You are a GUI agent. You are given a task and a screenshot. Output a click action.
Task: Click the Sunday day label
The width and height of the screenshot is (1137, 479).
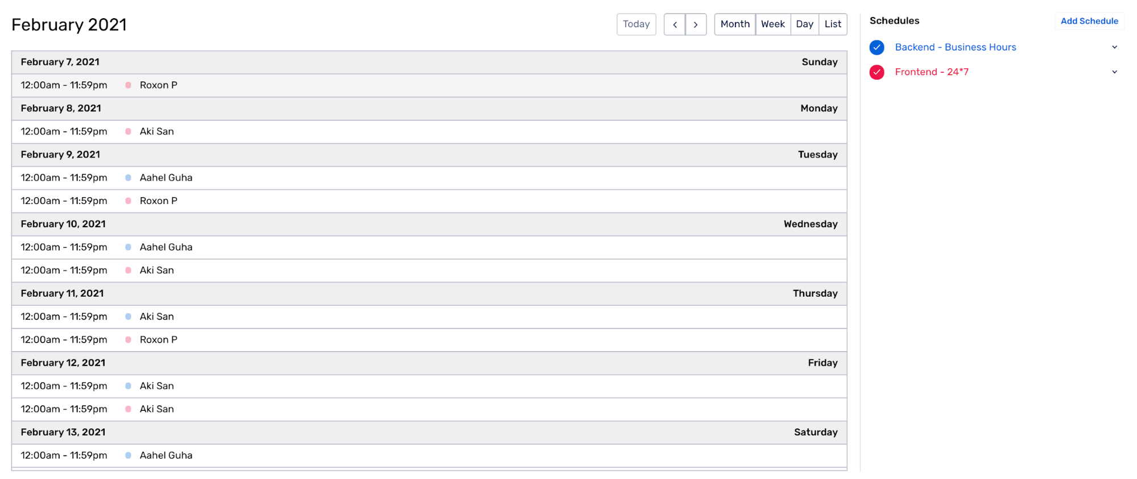(x=820, y=62)
